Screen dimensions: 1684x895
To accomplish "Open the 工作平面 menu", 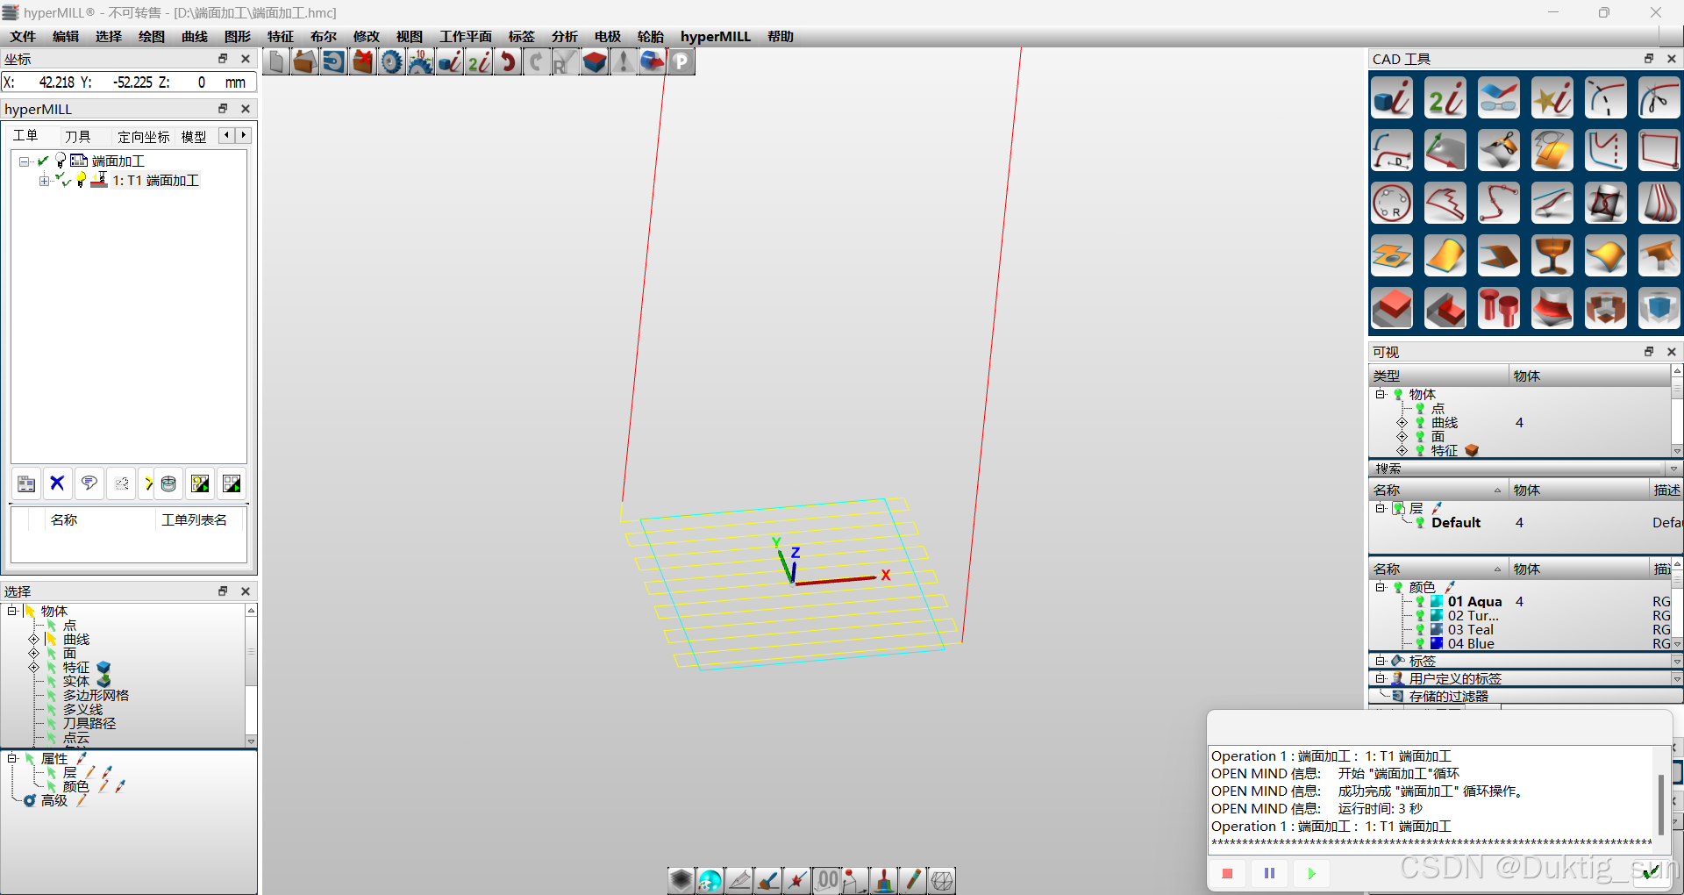I will (466, 36).
